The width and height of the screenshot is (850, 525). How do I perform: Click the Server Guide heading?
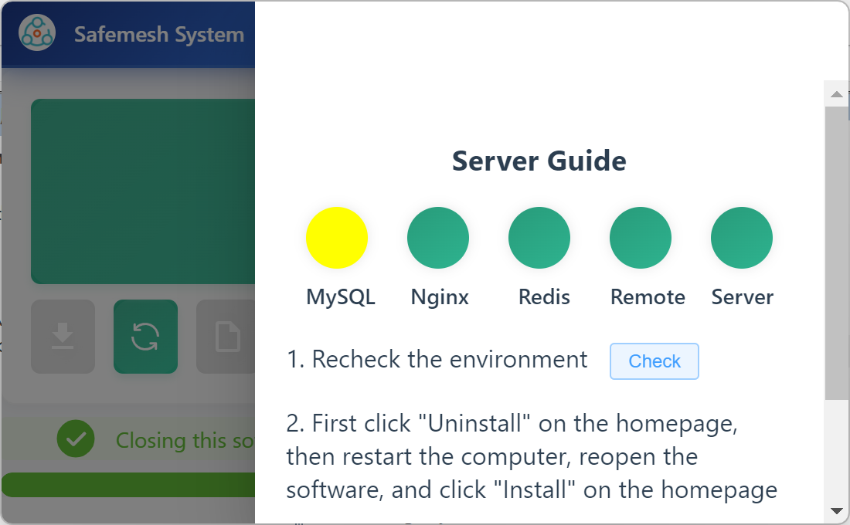[539, 161]
